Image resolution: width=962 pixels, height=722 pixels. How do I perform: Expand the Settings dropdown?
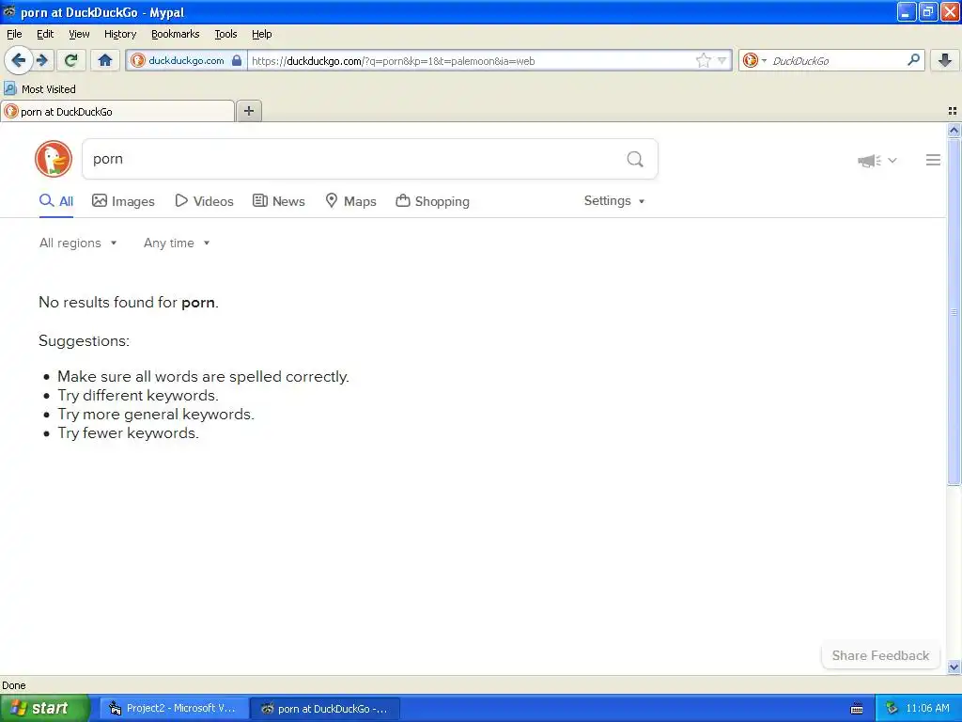[x=614, y=201]
